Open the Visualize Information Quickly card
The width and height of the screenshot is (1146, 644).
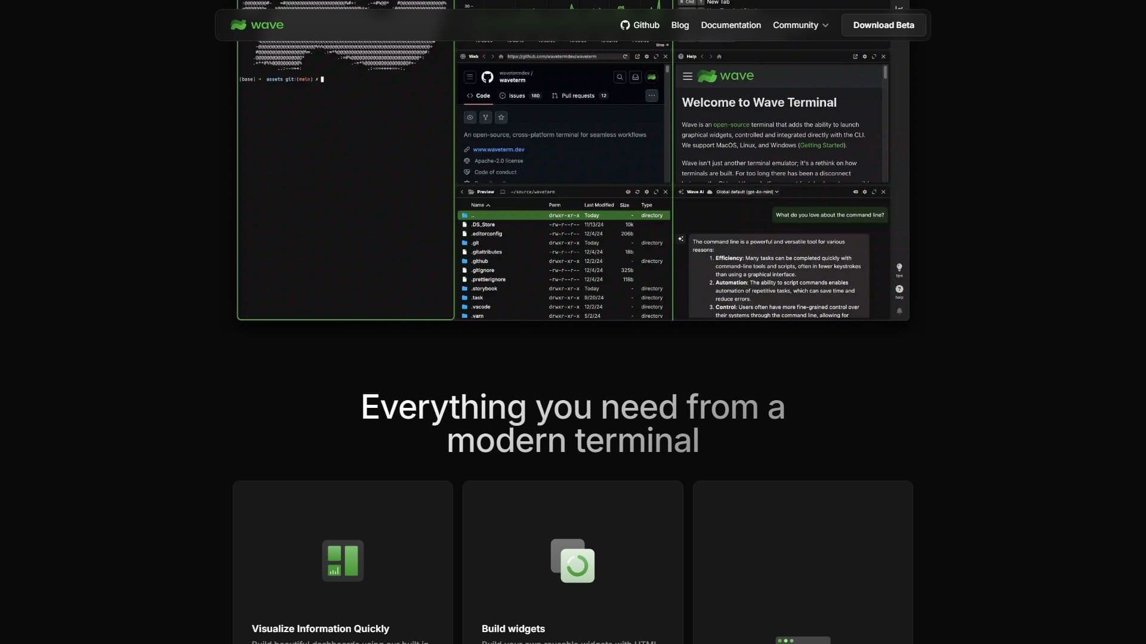tap(343, 562)
